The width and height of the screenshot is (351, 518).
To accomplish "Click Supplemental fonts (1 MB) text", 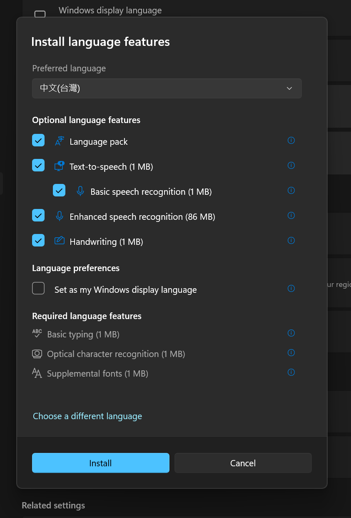I will [97, 374].
